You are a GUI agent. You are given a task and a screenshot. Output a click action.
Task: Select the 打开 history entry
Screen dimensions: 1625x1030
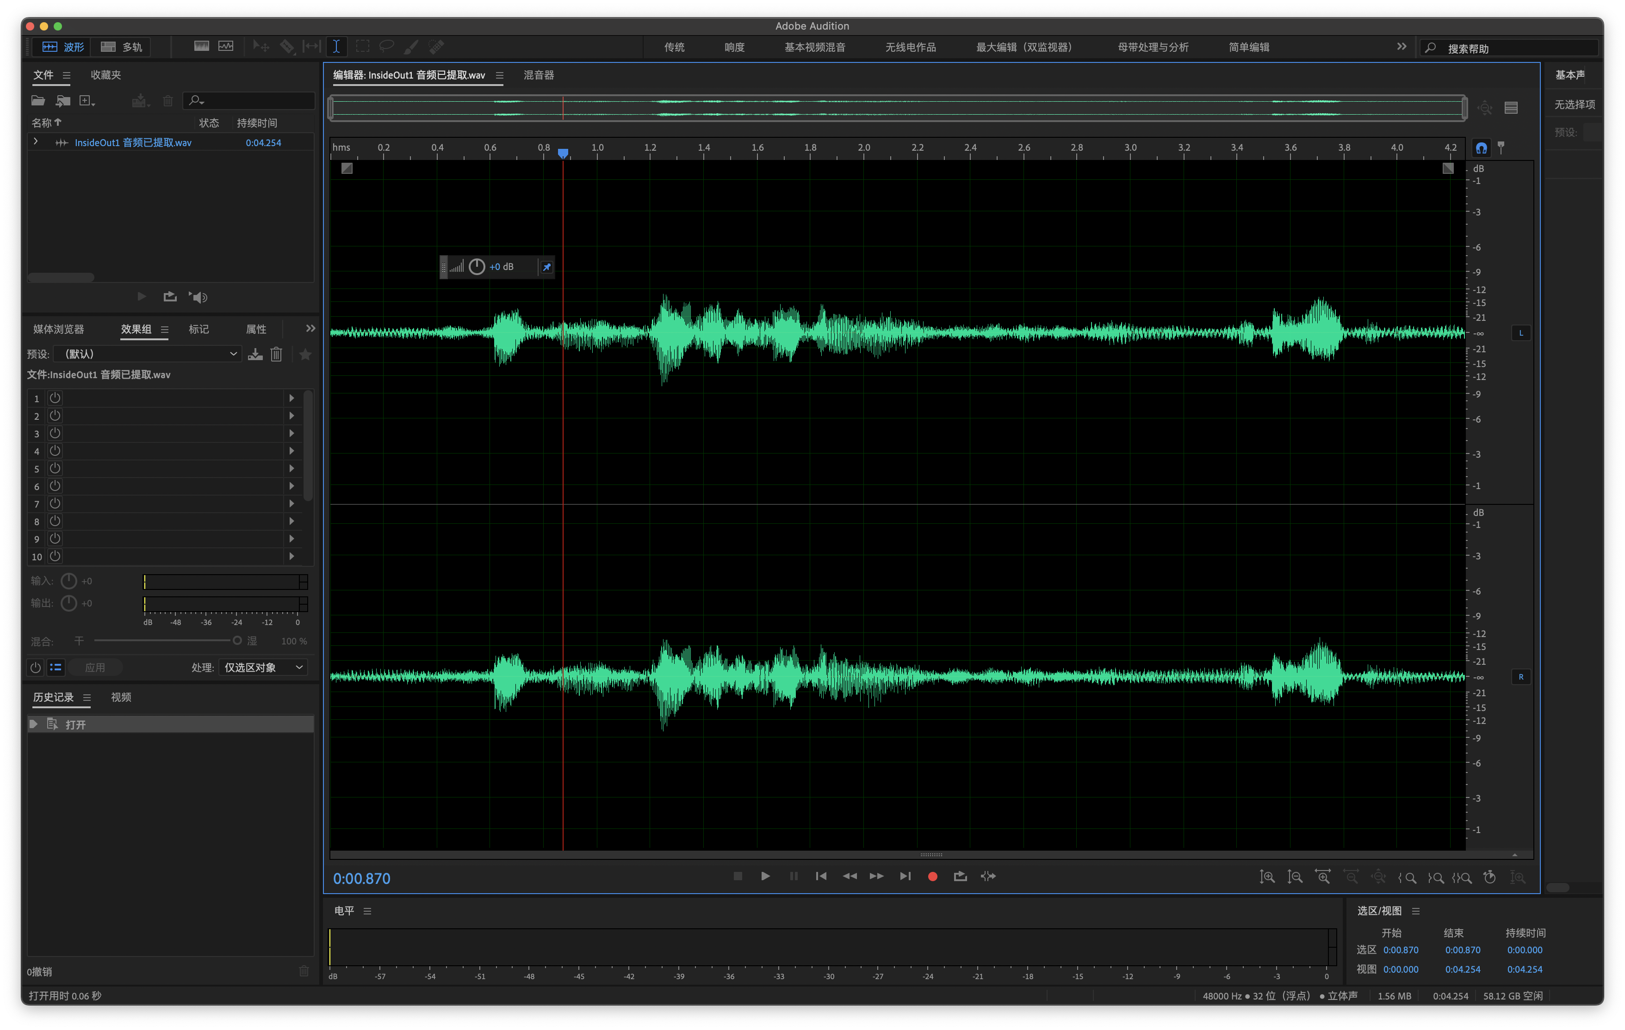(171, 724)
